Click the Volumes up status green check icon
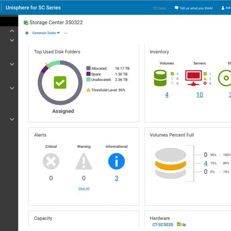231x231 pixels. (x=172, y=74)
